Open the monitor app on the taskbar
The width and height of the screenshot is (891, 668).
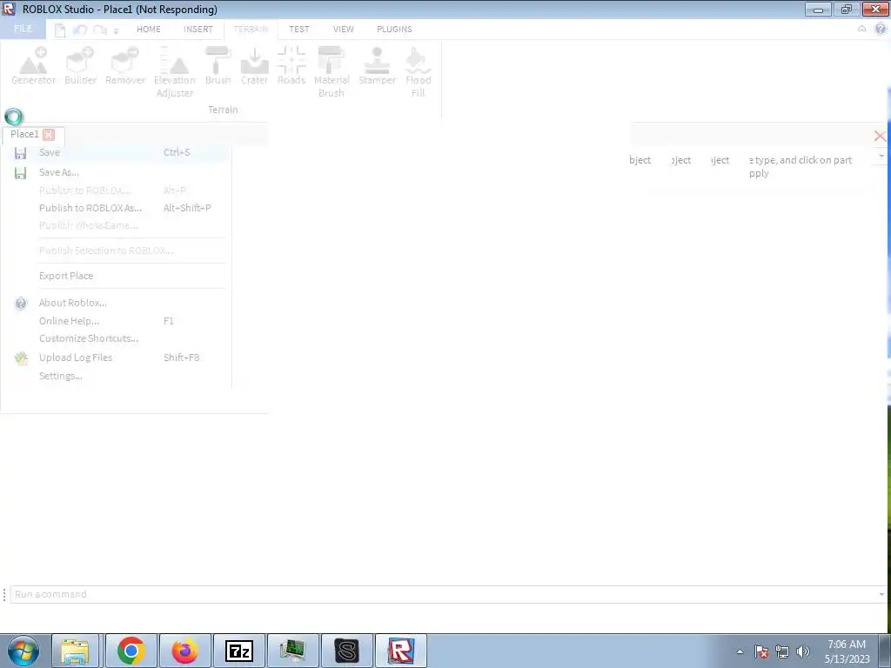293,651
